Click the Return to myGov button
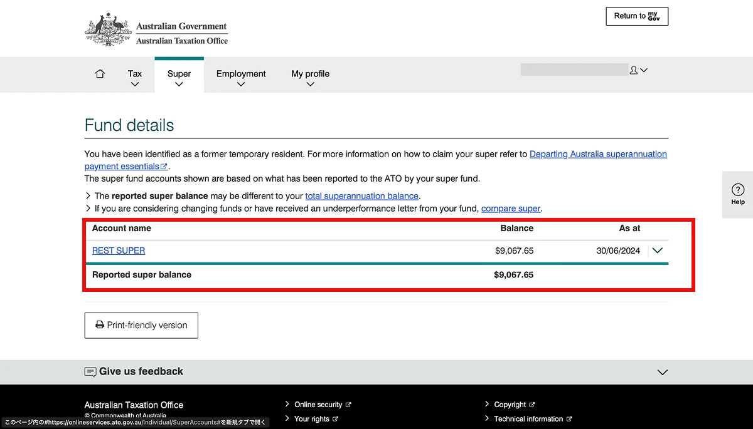 [637, 16]
